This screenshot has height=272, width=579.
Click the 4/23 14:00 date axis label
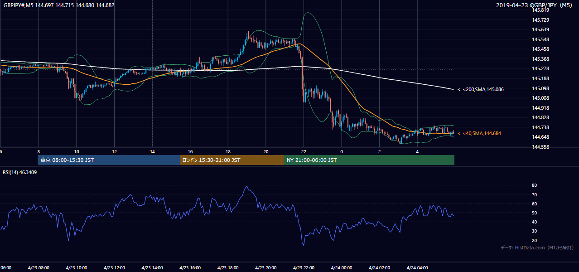152,268
